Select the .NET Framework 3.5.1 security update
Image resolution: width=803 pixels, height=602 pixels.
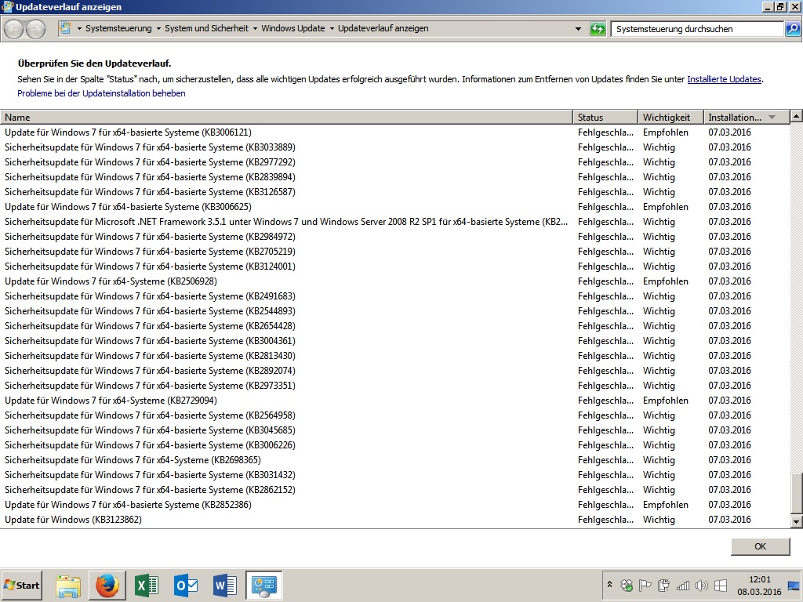(x=395, y=221)
